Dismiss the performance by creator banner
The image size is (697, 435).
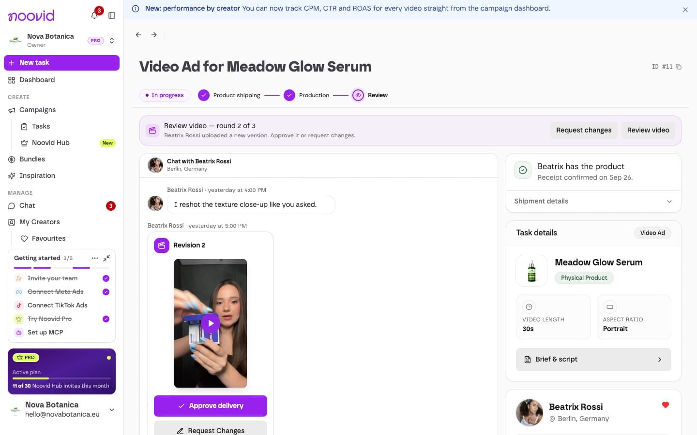pyautogui.click(x=685, y=10)
